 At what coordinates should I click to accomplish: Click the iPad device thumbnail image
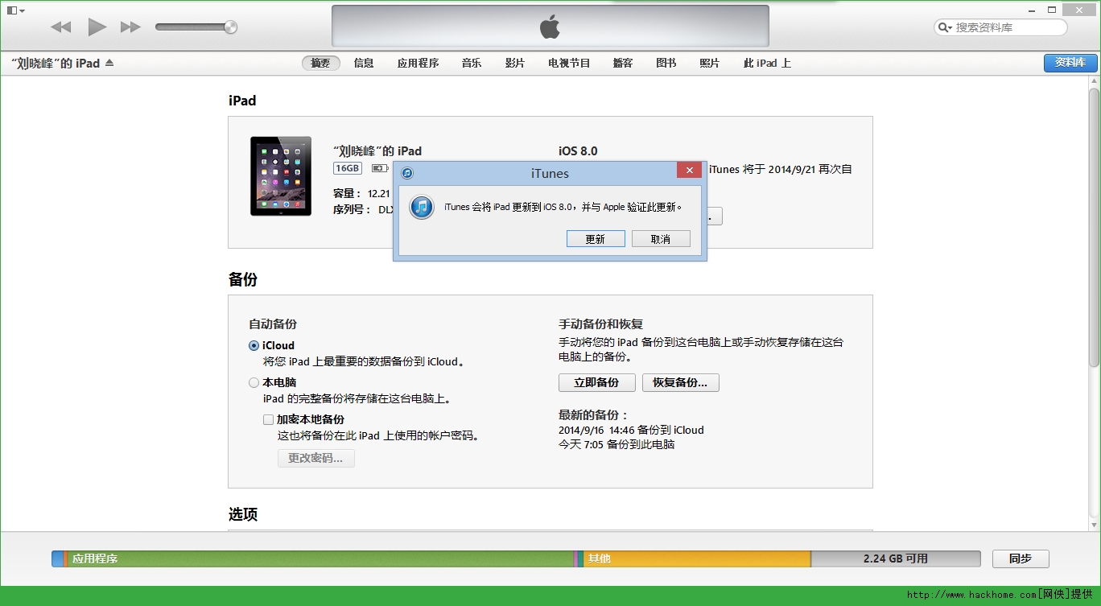click(x=281, y=175)
